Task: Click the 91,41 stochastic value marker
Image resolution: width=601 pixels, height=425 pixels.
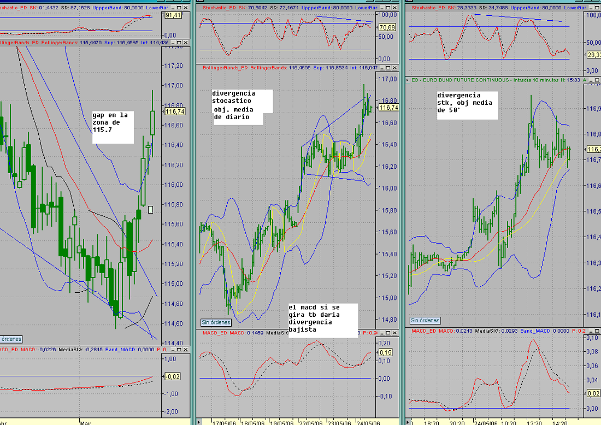Action: pos(173,15)
